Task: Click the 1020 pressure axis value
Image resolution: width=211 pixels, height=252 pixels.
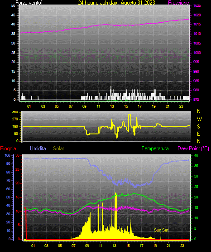Action: coord(197,15)
